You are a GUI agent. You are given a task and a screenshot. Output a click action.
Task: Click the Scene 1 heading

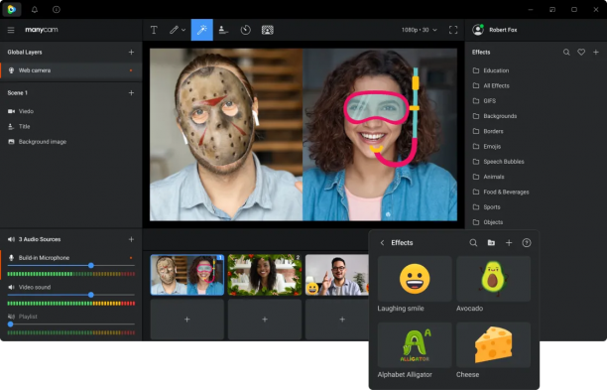point(18,93)
